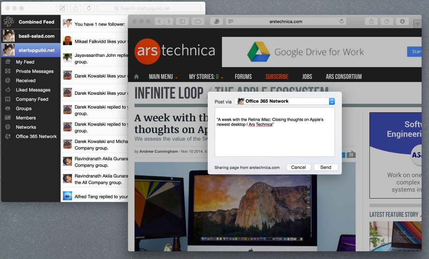429x259 pixels.
Task: Click the Office 365 Network icon
Action: point(8,136)
